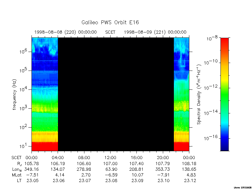252x189 pixels.
Task: Click the plot title 'Galileo PWS Orbit E16'
Action: [x=110, y=22]
